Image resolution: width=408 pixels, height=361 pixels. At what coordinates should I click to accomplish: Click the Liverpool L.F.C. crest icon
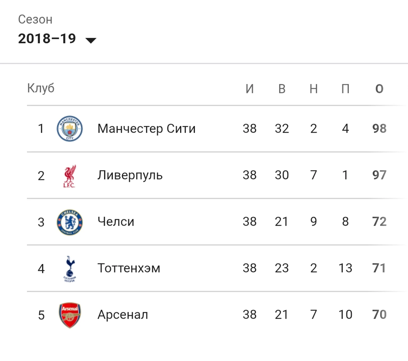70,176
